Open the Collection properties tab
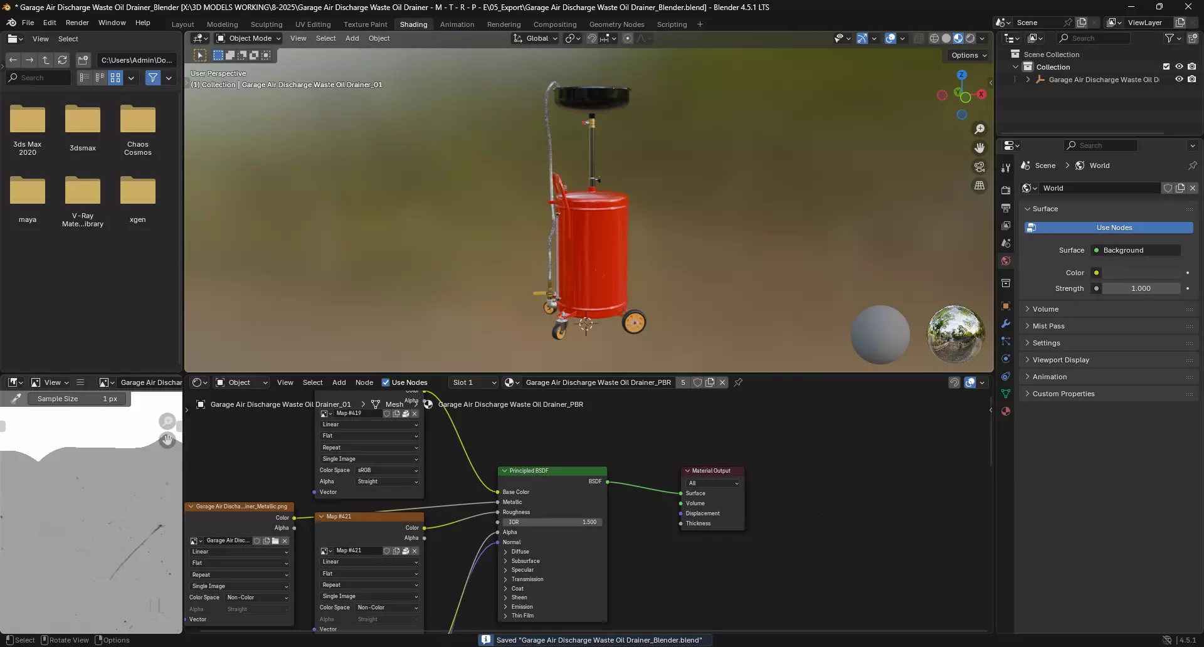 [1006, 283]
